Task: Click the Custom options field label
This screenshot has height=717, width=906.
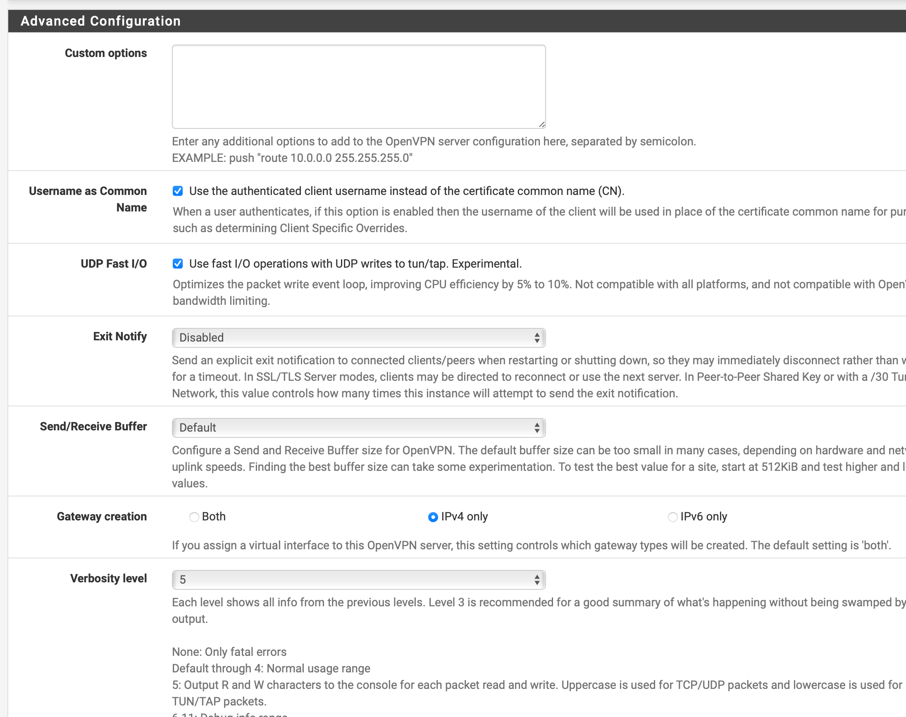Action: pyautogui.click(x=105, y=53)
